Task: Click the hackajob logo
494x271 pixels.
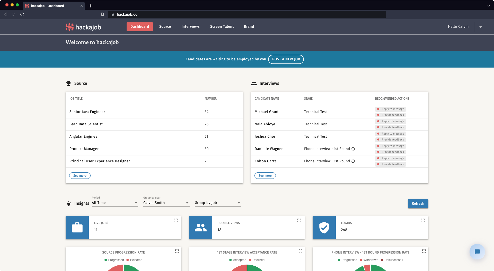Action: (x=83, y=27)
